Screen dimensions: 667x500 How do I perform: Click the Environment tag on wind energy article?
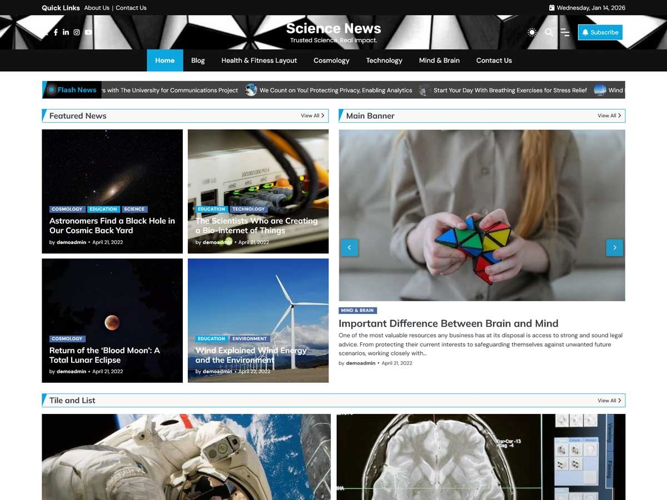point(250,338)
